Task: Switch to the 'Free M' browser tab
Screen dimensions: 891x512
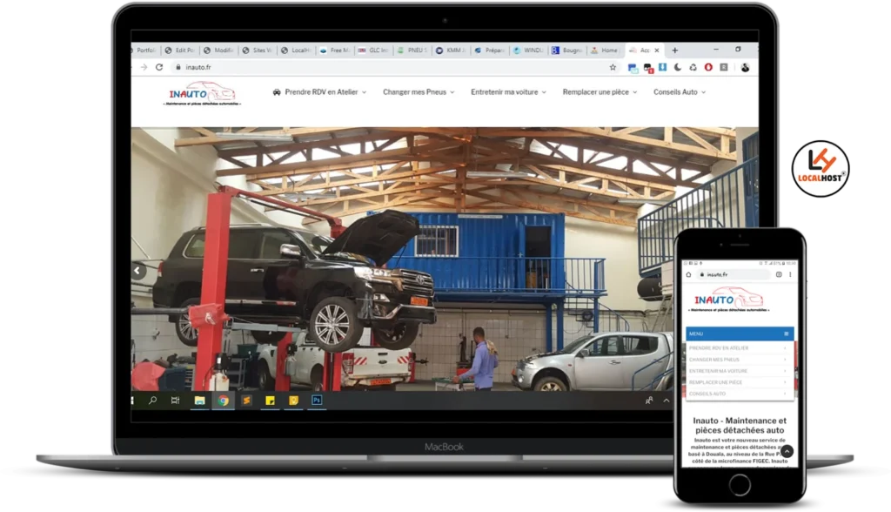Action: (335, 51)
